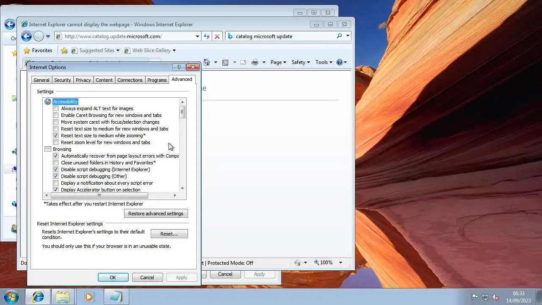Switch to the Connections tab
Viewport: 542px width, 305px height.
pyautogui.click(x=130, y=80)
